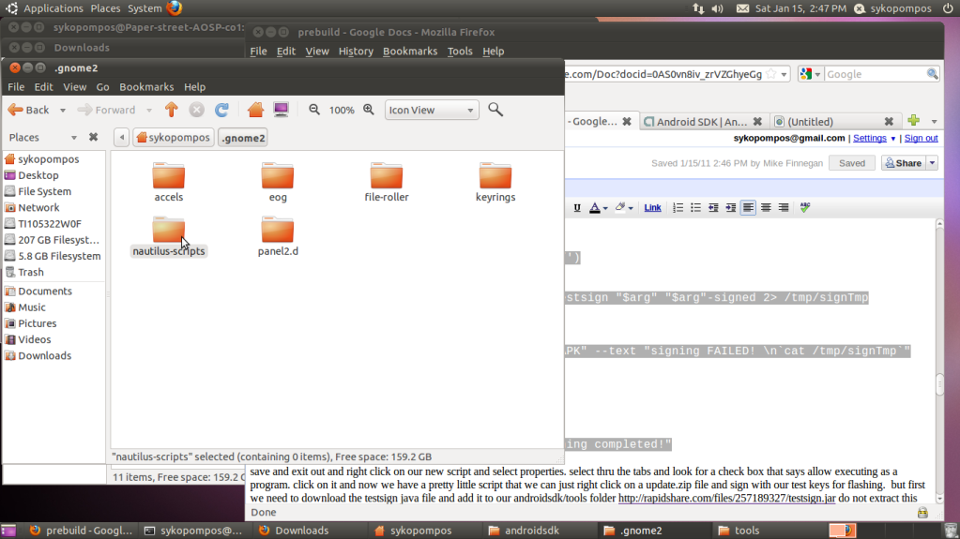Bookmark this page with the star icon

click(x=771, y=74)
